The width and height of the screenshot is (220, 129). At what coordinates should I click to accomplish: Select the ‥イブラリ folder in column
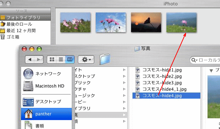coord(101,109)
